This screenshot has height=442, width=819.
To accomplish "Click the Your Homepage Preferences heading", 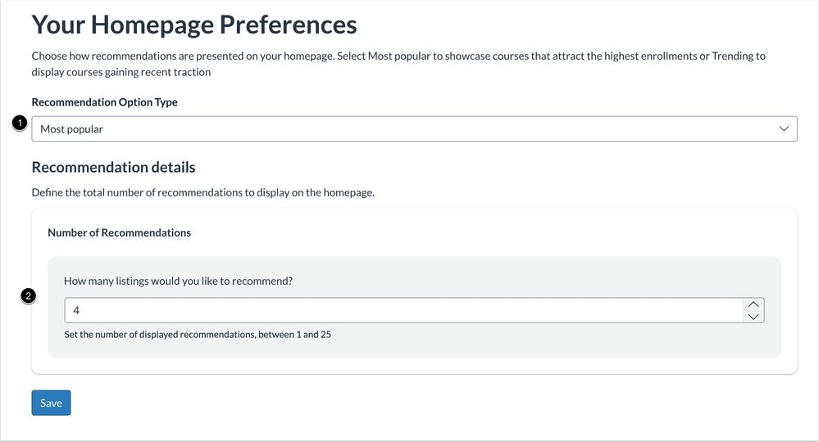I will click(x=194, y=25).
